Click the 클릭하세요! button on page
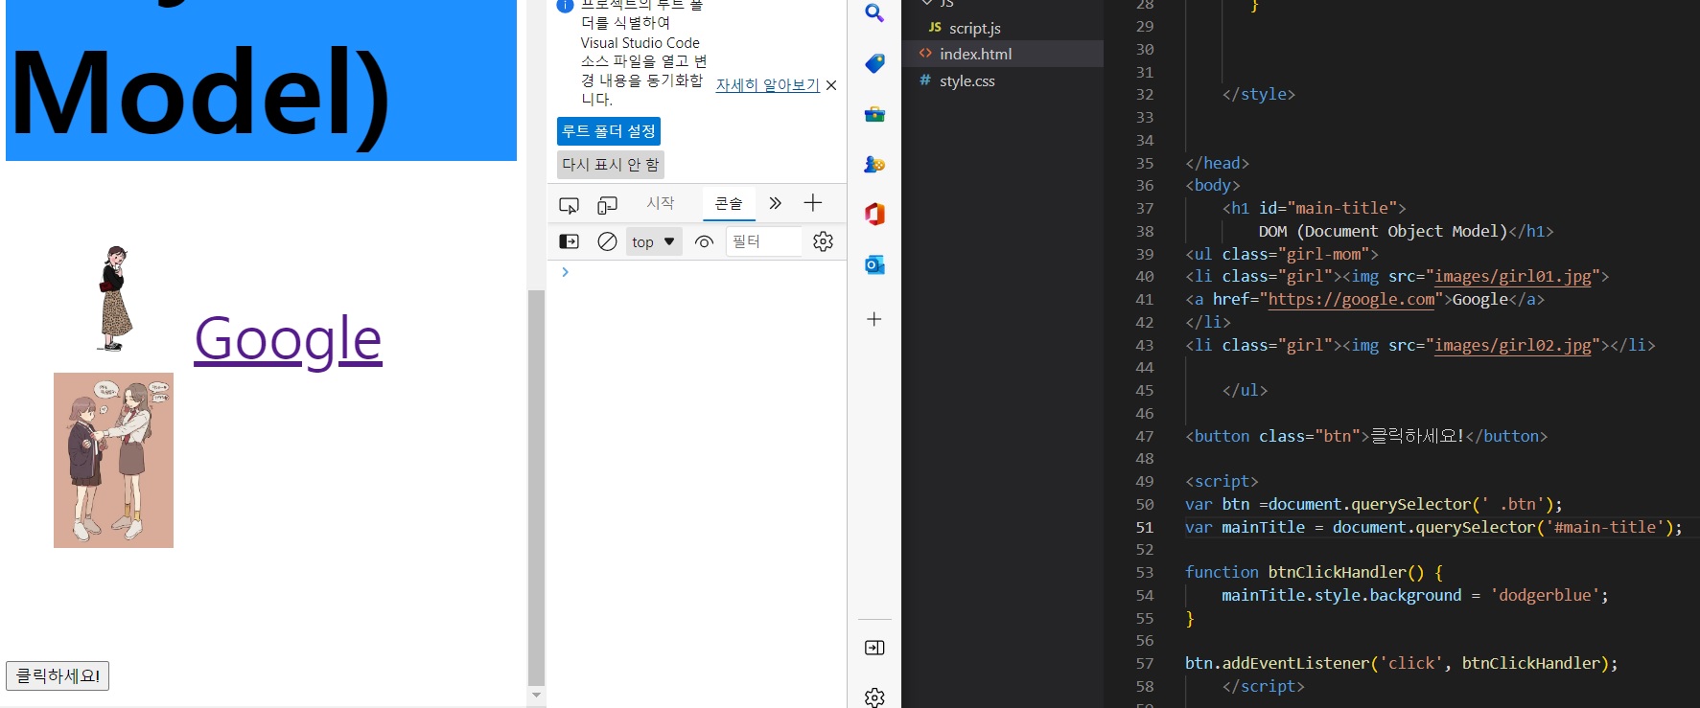 tap(58, 675)
